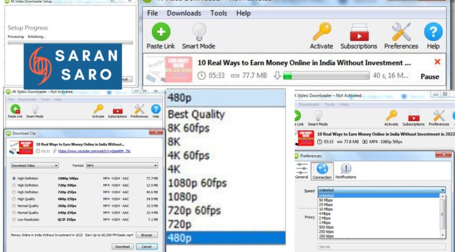Select the 720p 50fps High Definition radio button
Screen dimensions: 455x252
coord(14,185)
